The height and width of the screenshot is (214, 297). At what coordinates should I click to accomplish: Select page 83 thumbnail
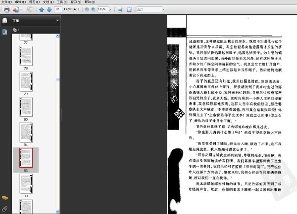tap(26, 183)
